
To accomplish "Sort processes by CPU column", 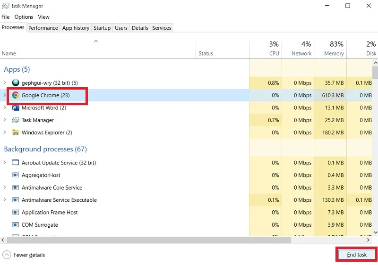I will tap(266, 49).
